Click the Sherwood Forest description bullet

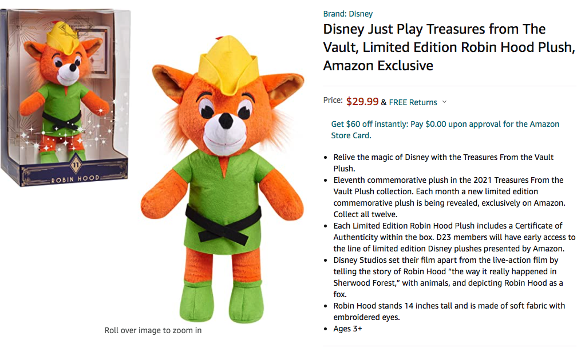pos(448,277)
